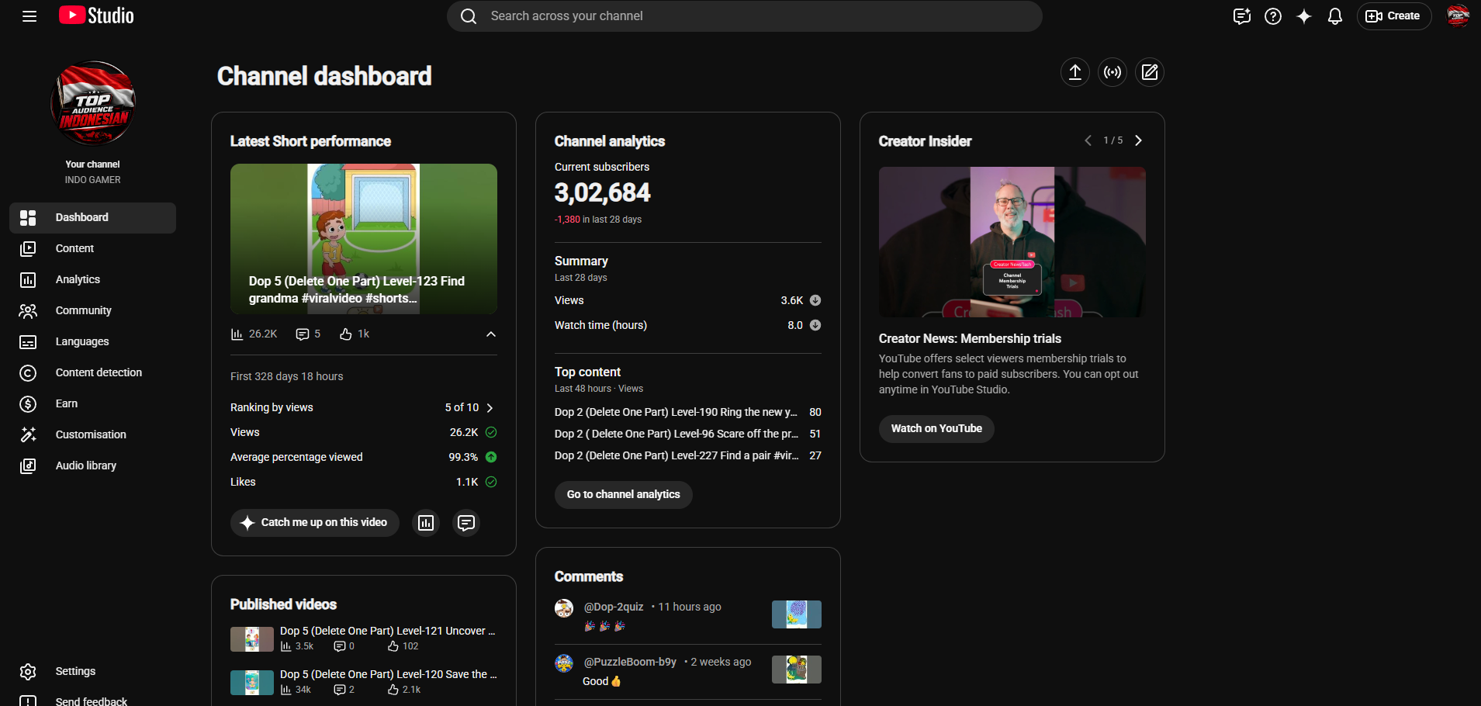Viewport: 1481px width, 706px height.
Task: Click the @Dop-2quiz commenter avatar
Action: coord(564,608)
